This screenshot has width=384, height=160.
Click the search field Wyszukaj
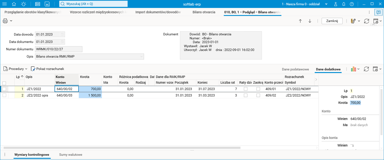[x=93, y=4]
